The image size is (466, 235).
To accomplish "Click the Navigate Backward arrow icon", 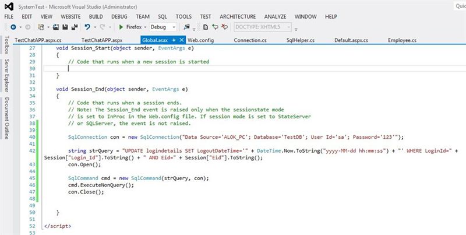I will (13, 27).
